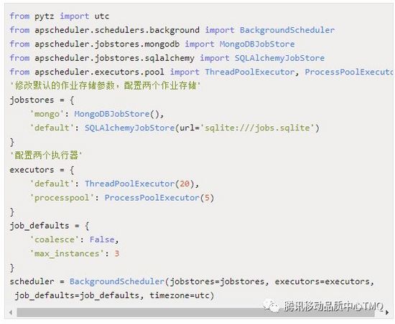
Task: Click the max_instances value 3
Action: coord(117,254)
